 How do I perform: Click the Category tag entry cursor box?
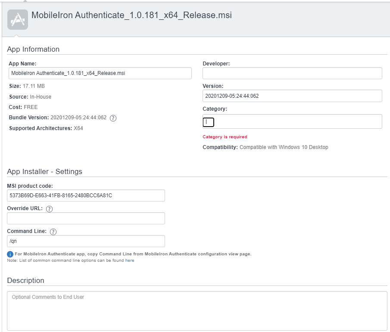pos(209,122)
